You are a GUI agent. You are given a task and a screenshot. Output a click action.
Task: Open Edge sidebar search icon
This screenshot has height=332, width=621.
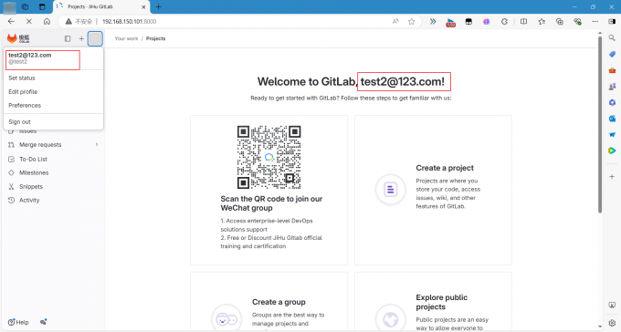point(612,38)
